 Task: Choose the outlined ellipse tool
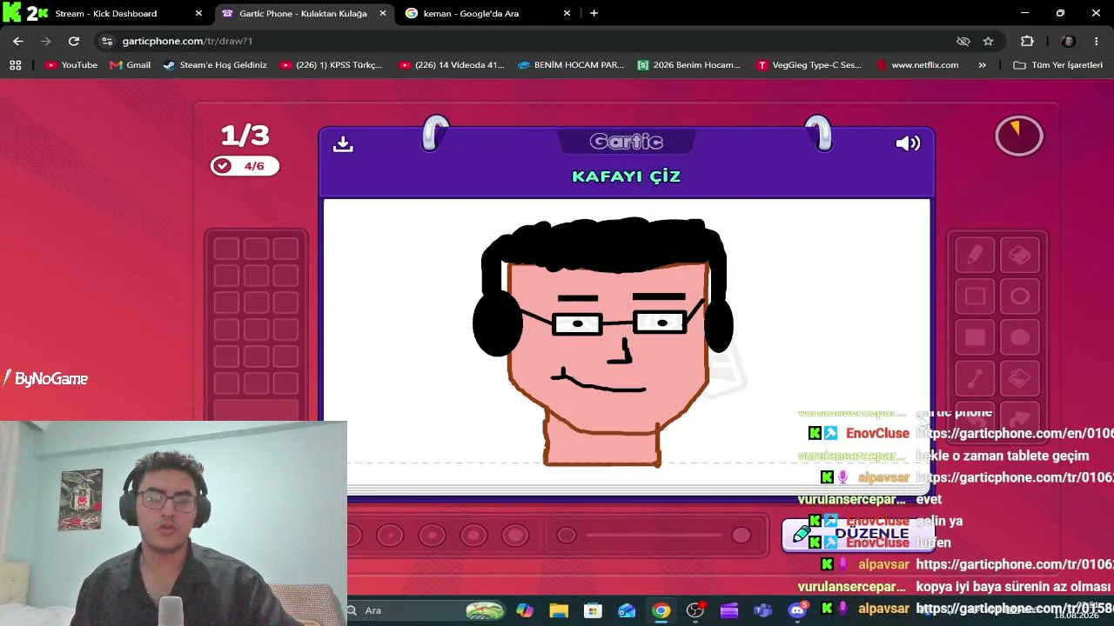tap(1020, 296)
